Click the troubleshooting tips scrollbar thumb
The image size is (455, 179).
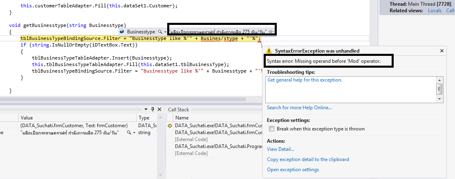(x=439, y=88)
